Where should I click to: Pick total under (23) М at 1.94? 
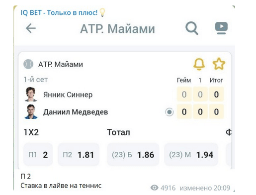191,155
